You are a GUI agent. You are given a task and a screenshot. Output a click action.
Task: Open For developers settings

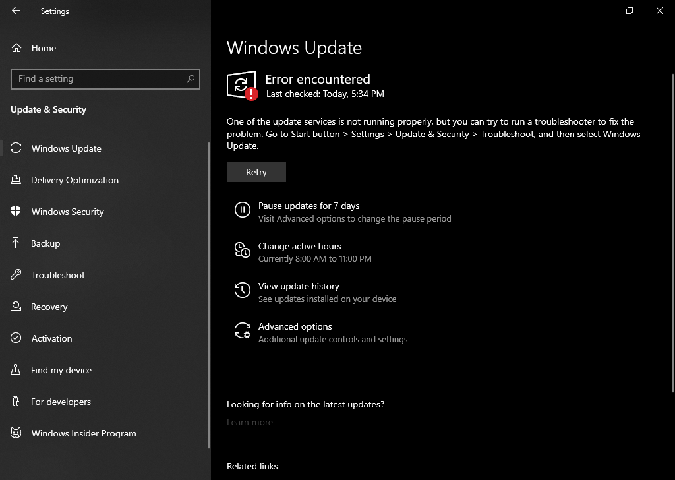click(61, 402)
